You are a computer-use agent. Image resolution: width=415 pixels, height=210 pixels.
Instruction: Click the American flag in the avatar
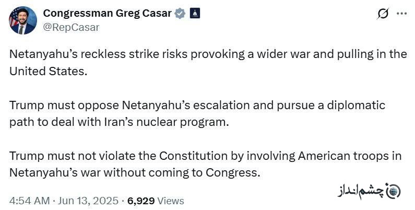tap(13, 17)
